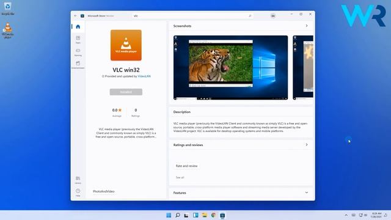Show hidden system tray icons
Image resolution: width=391 pixels, height=220 pixels.
(346, 215)
